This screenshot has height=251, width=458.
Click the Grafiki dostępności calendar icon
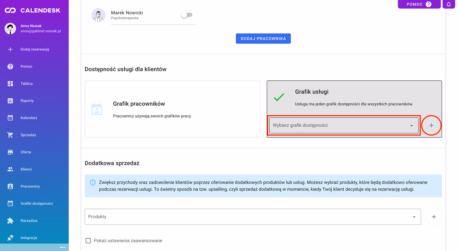pos(10,203)
